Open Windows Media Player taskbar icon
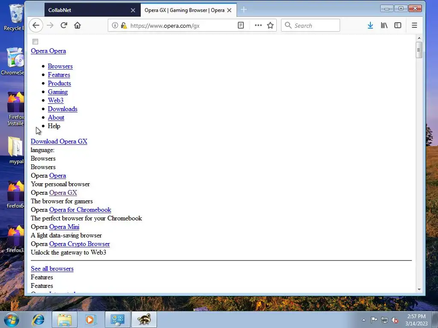The width and height of the screenshot is (438, 328). tap(91, 319)
